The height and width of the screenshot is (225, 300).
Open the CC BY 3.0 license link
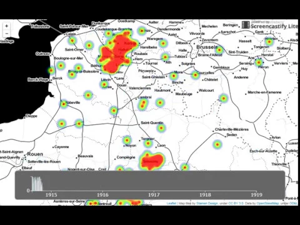[236, 203]
